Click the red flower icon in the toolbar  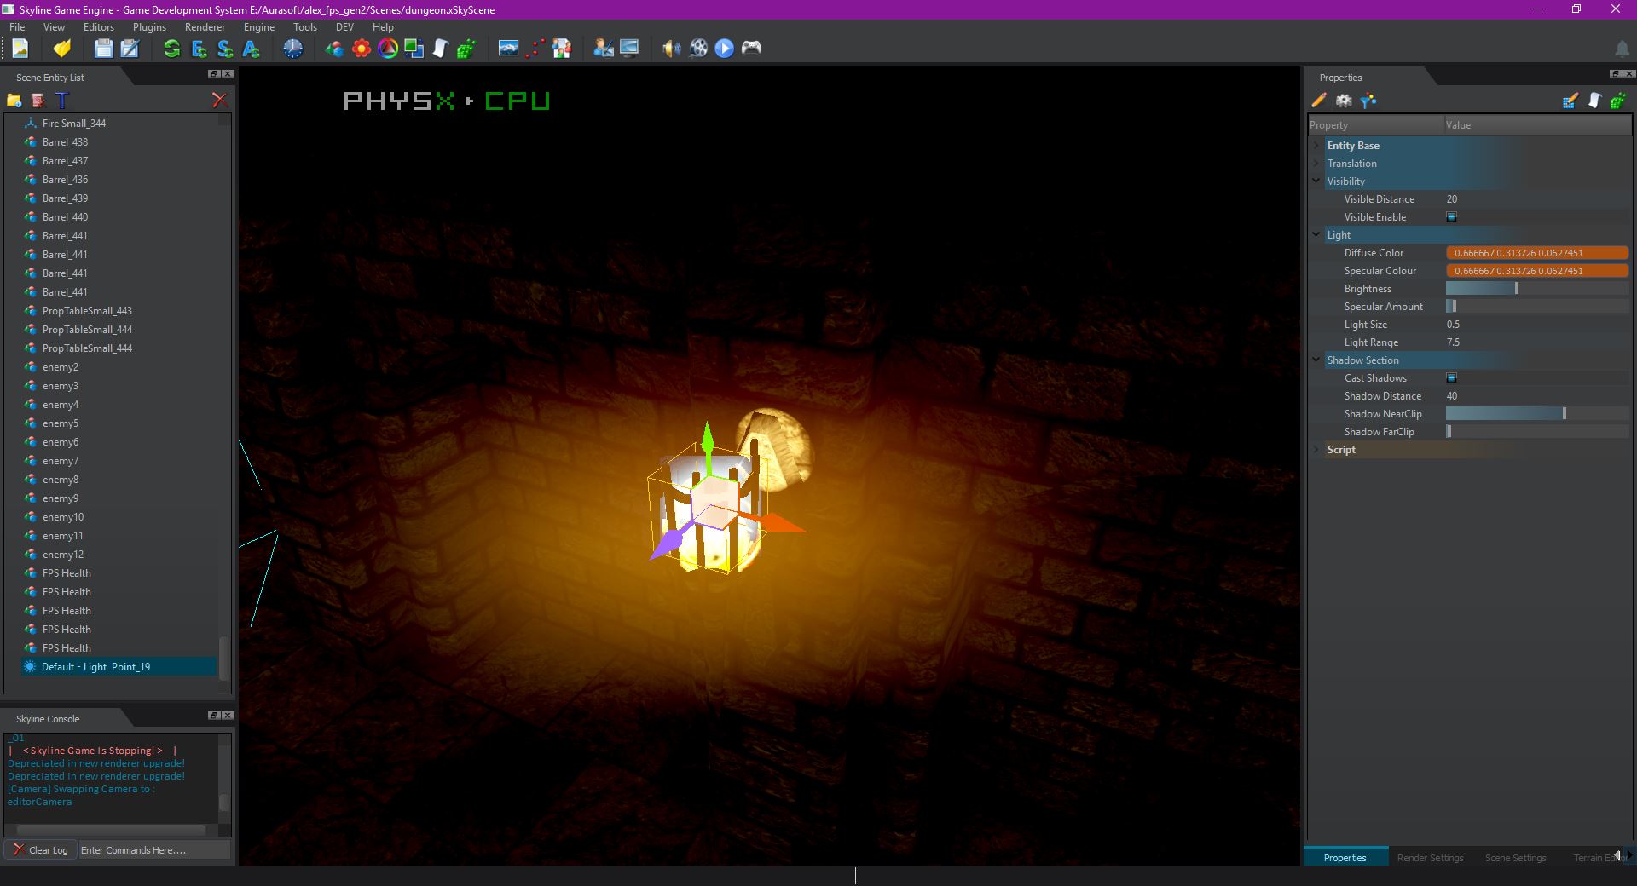pyautogui.click(x=362, y=49)
